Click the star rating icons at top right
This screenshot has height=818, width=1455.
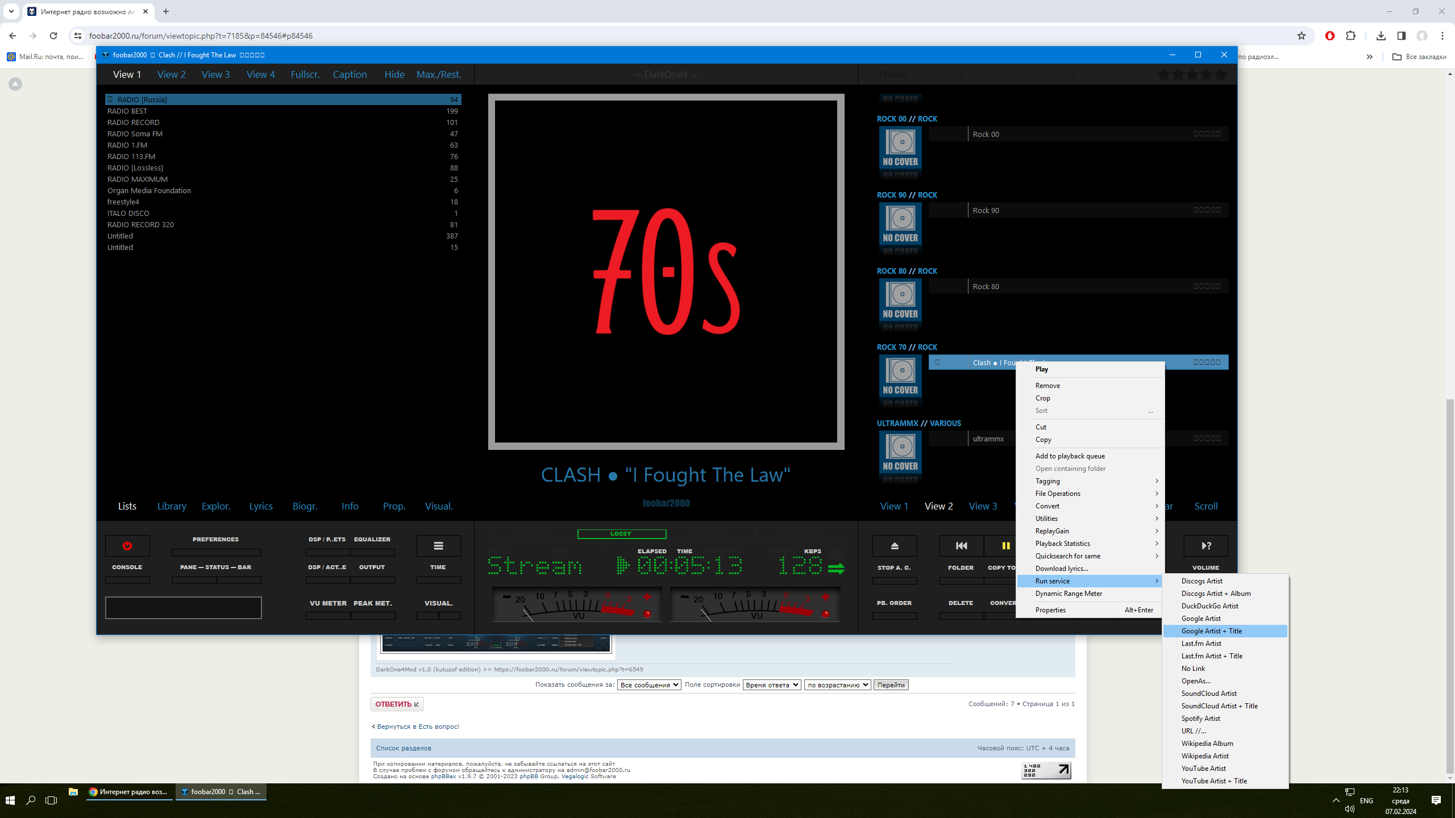1192,74
